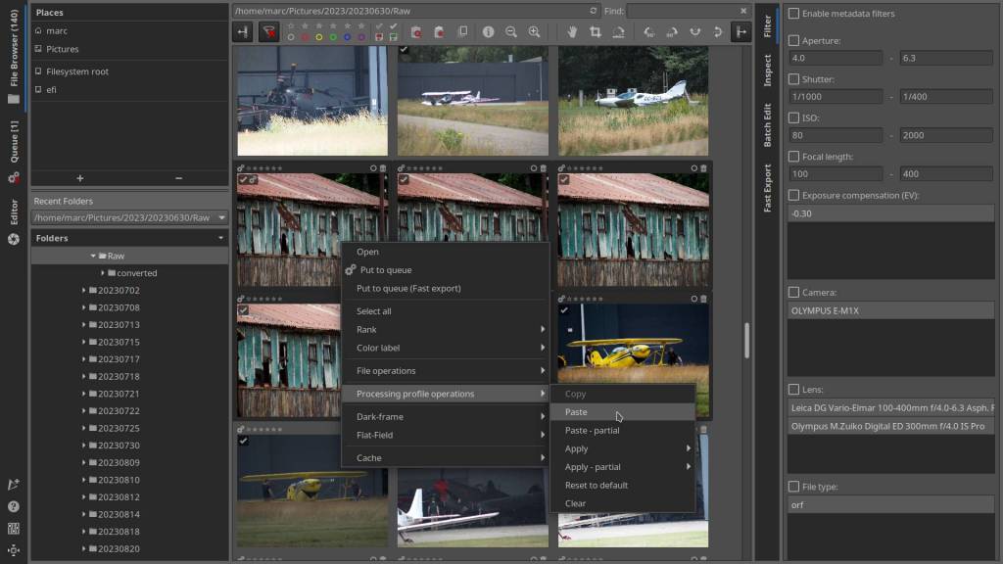Toggle image info overlay icon
The height and width of the screenshot is (564, 1003).
(x=488, y=32)
